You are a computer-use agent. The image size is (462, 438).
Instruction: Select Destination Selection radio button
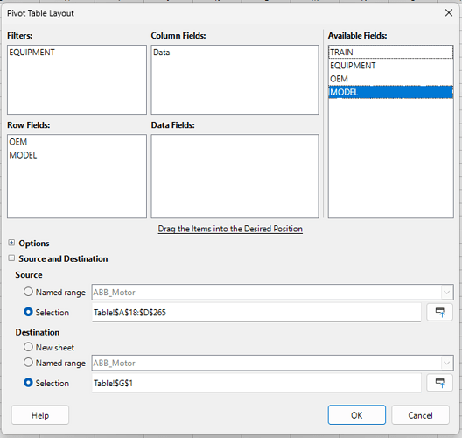[28, 383]
